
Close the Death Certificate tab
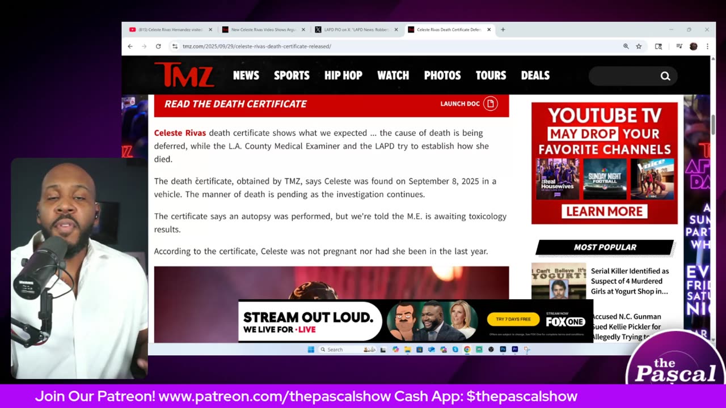coord(489,29)
